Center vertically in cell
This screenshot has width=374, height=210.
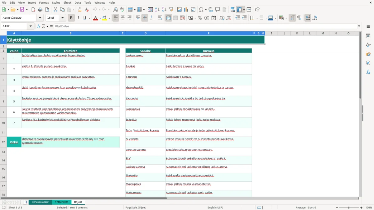pos(145,18)
